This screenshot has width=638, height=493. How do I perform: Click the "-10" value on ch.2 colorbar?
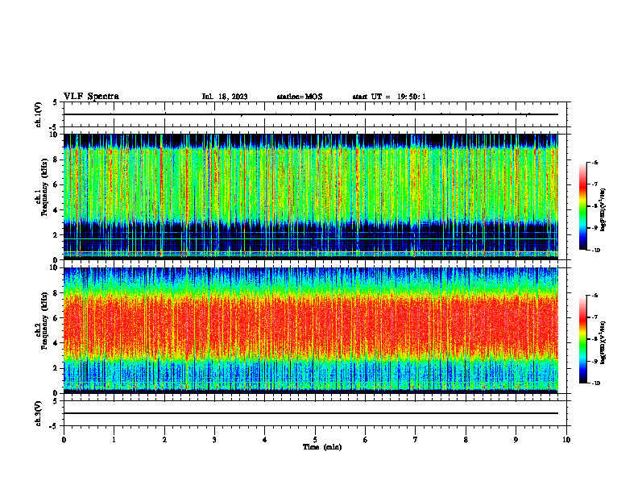[x=595, y=383]
